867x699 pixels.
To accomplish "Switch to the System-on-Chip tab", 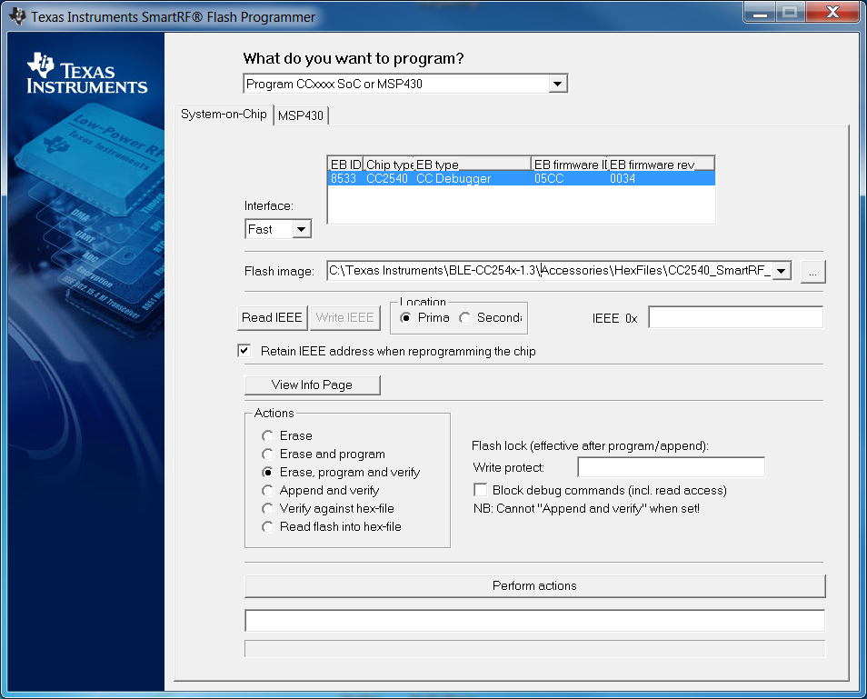I will coord(224,114).
